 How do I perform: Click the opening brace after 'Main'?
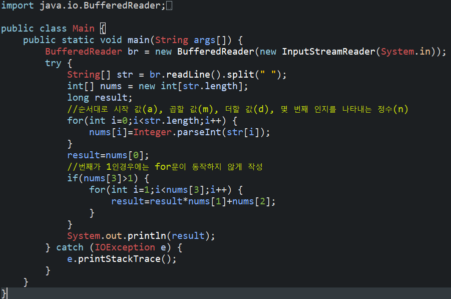click(x=103, y=29)
